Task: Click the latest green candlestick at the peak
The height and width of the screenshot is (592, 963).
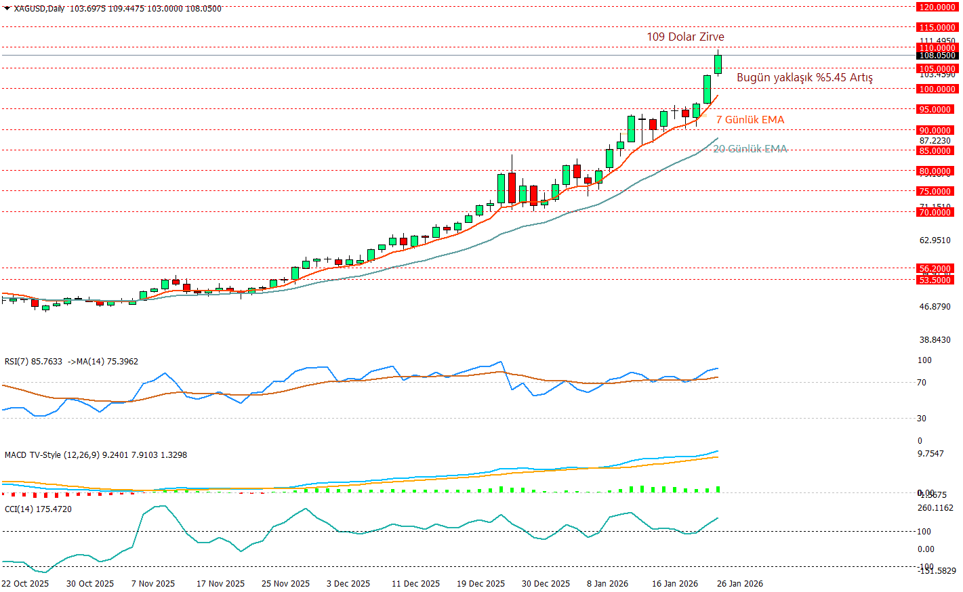Action: tap(718, 64)
